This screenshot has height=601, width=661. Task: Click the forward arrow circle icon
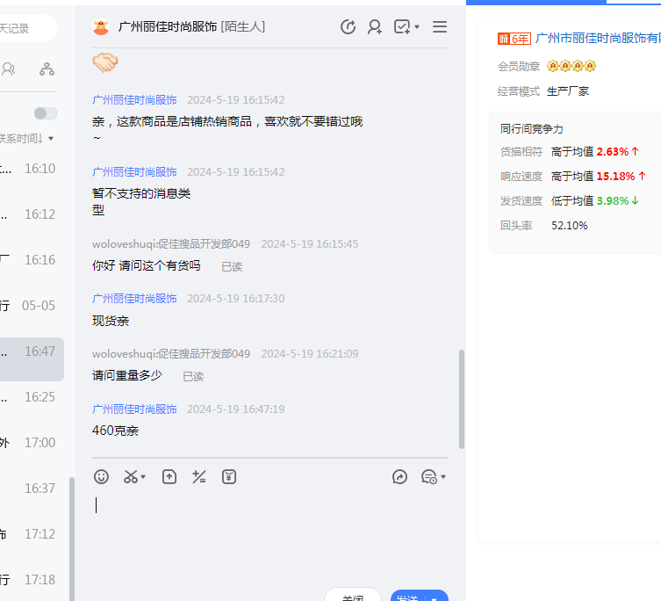coord(399,477)
